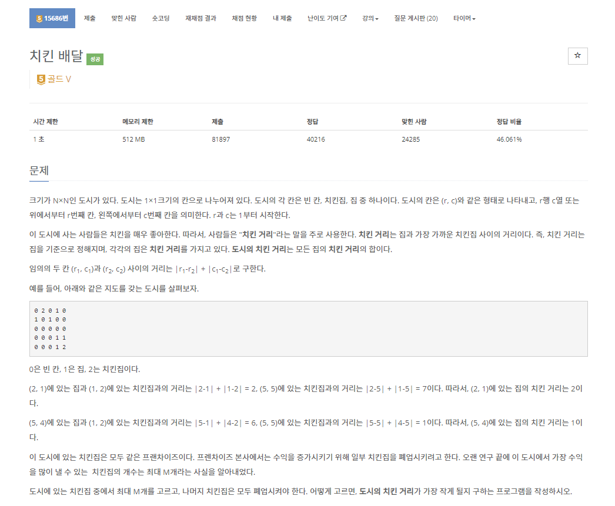Open the 강의 dropdown menu
Image resolution: width=615 pixels, height=506 pixels.
[370, 18]
